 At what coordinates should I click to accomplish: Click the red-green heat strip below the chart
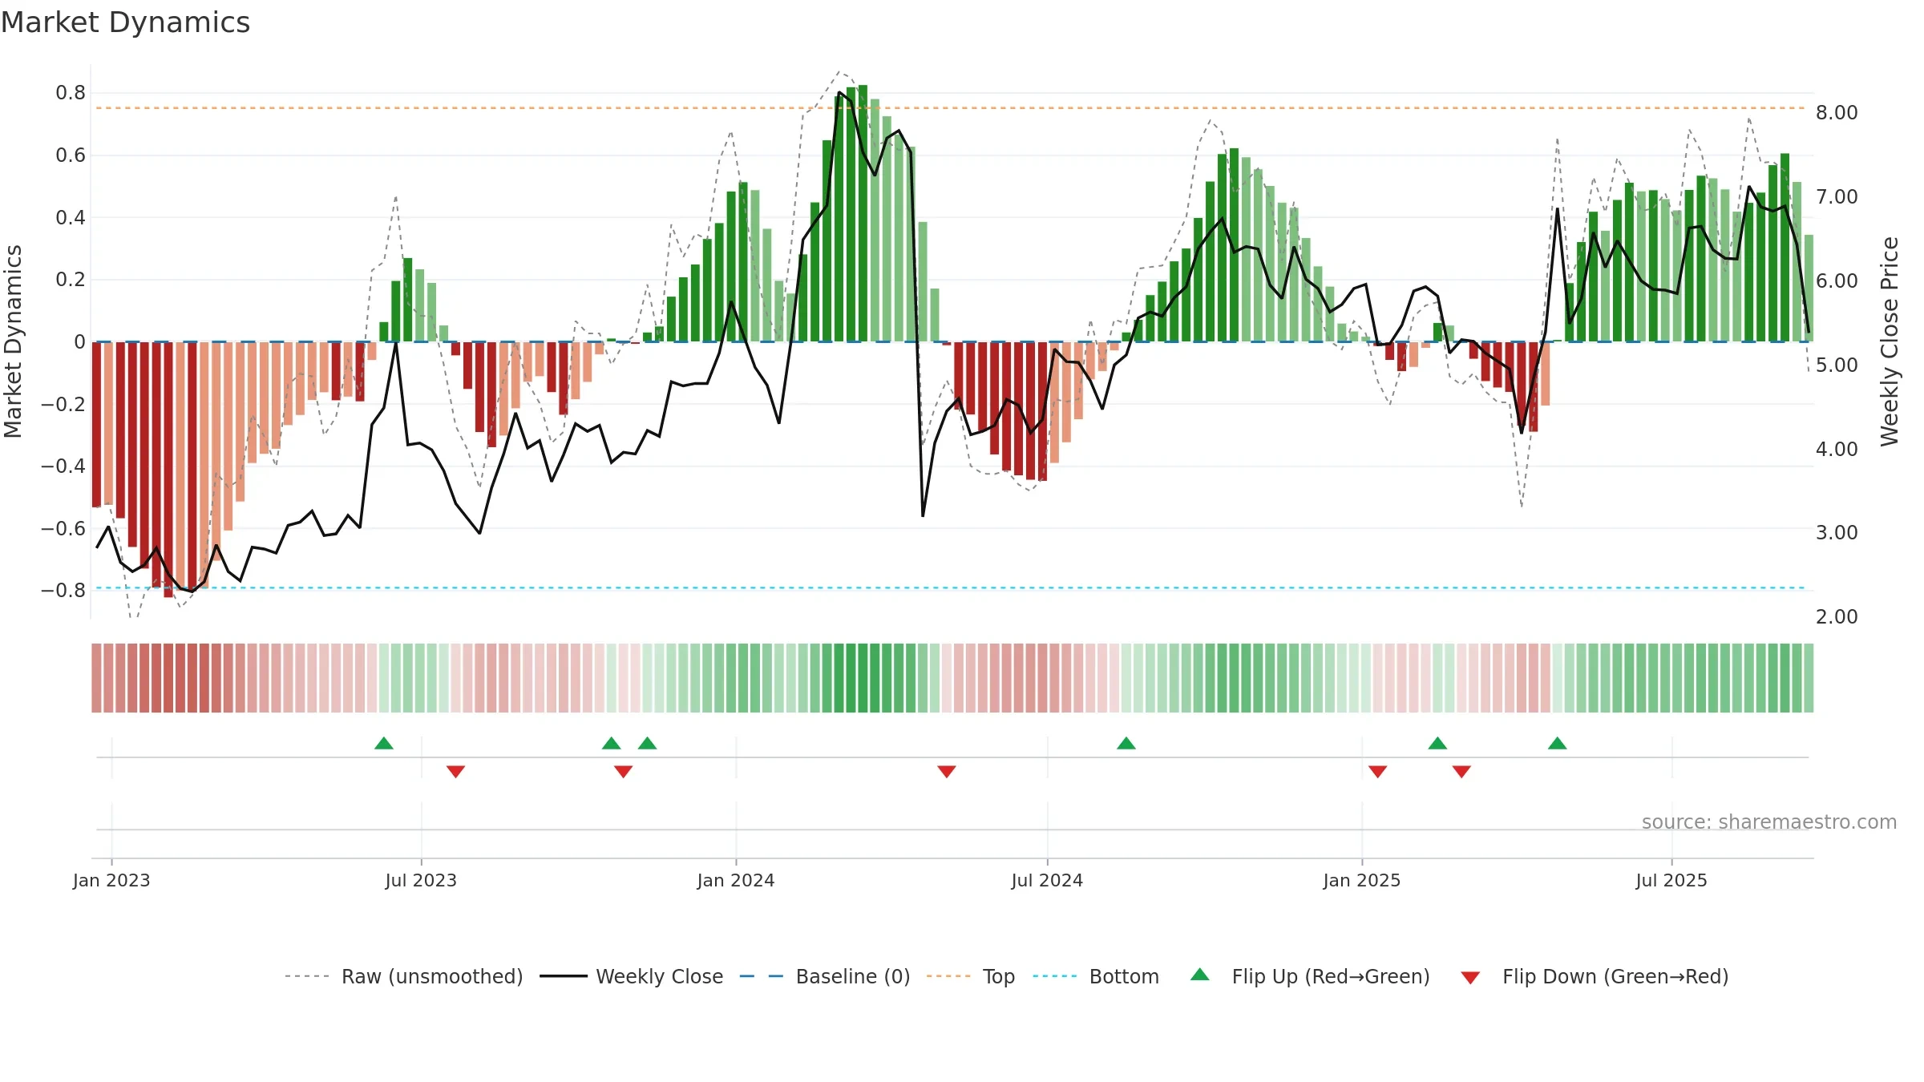(952, 678)
